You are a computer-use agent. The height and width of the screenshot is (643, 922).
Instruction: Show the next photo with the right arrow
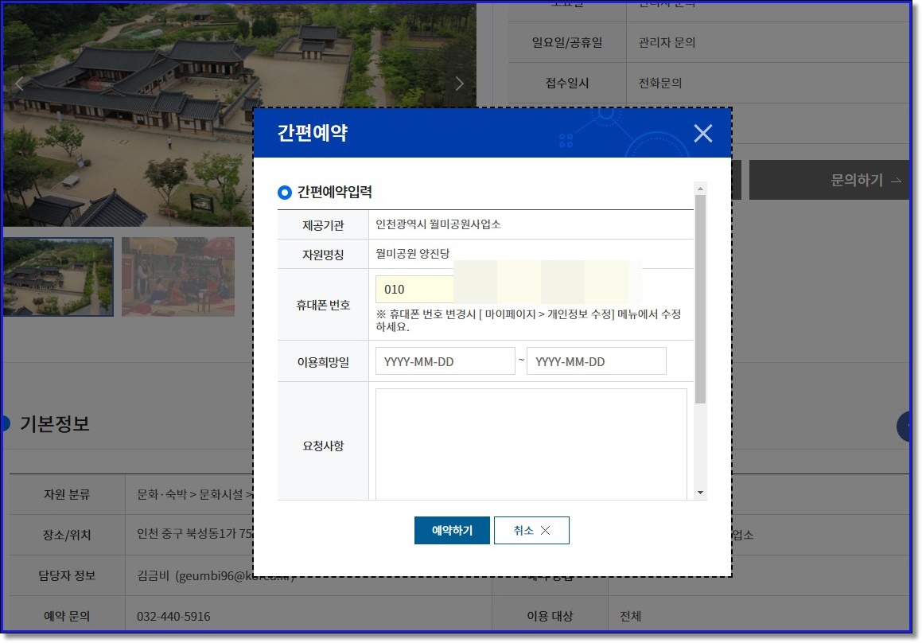click(459, 84)
